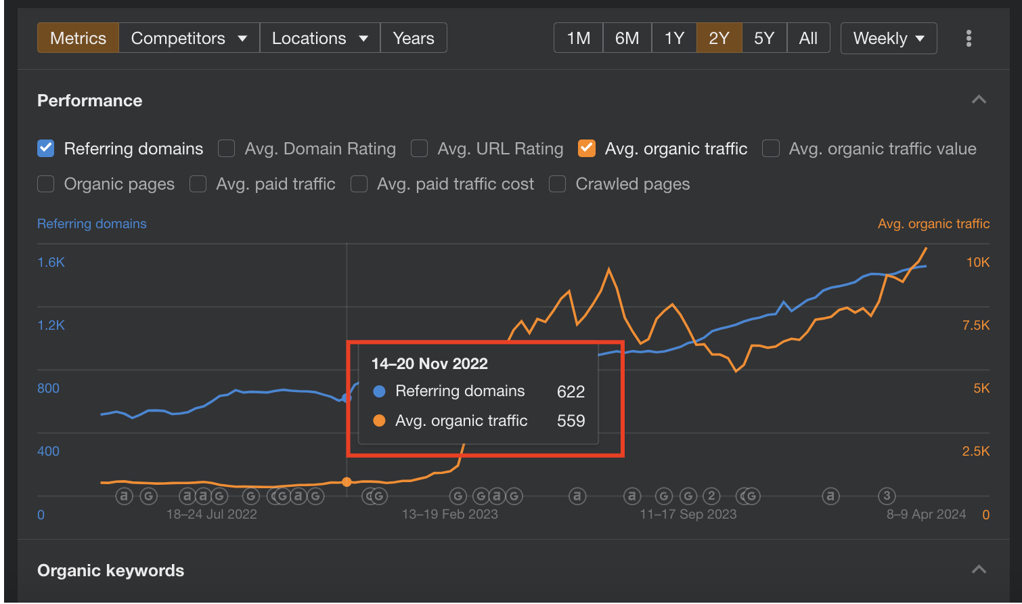Click the timeline marker labeled 3
The height and width of the screenshot is (604, 1022).
point(887,496)
